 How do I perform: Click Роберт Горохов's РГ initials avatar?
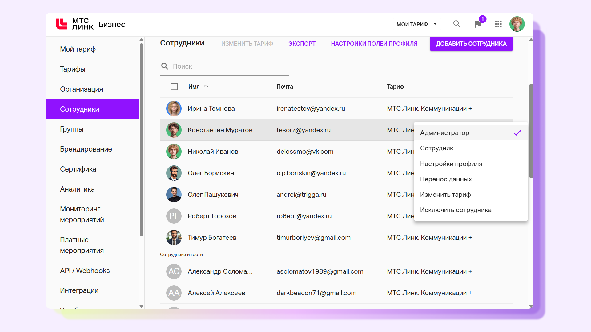[x=174, y=216]
